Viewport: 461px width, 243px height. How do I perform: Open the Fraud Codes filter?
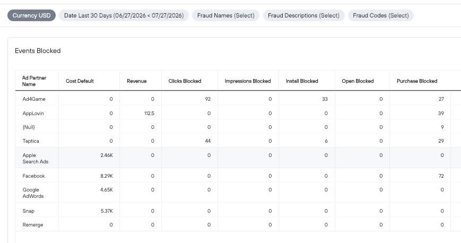pyautogui.click(x=381, y=15)
